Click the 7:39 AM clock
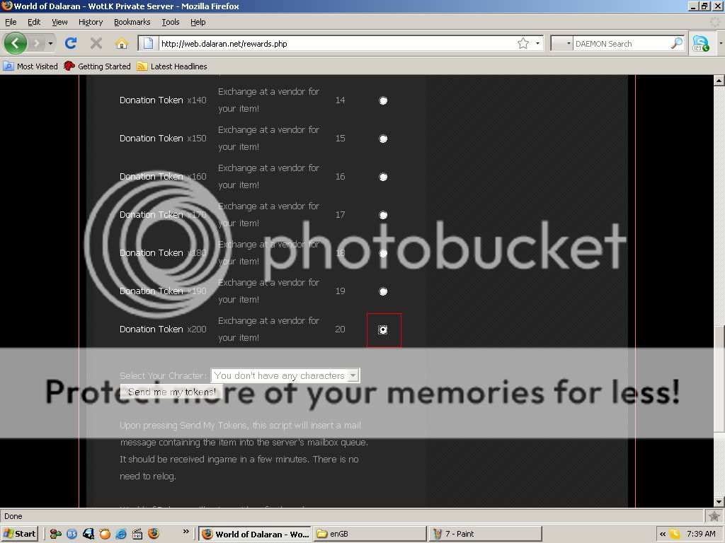725x543 pixels. pyautogui.click(x=701, y=534)
